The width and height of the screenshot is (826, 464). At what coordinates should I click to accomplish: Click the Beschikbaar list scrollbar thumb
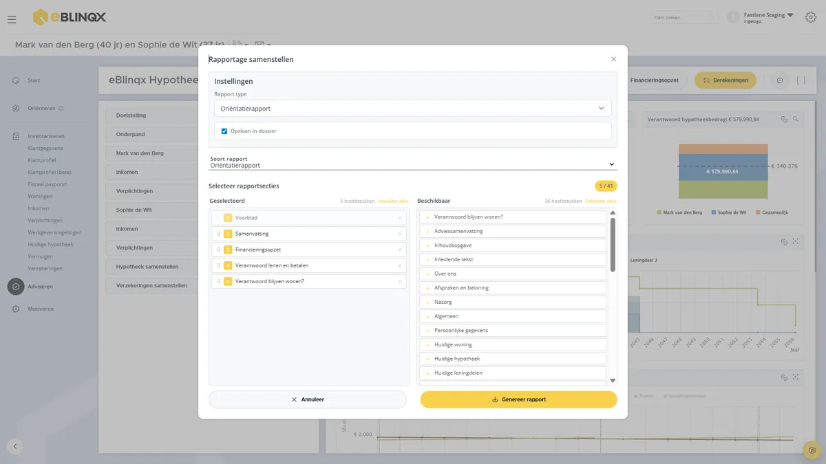coord(613,244)
